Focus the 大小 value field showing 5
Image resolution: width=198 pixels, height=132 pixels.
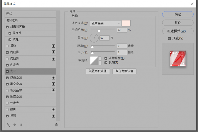pos(122,52)
